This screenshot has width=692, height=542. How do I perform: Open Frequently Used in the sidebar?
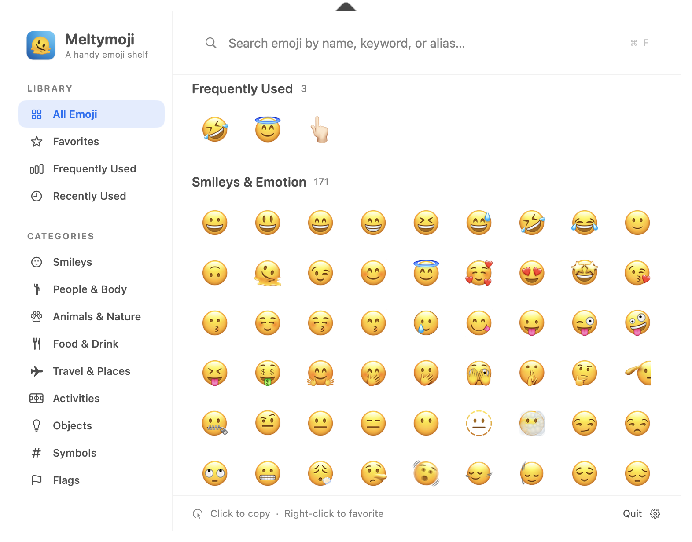click(x=92, y=168)
